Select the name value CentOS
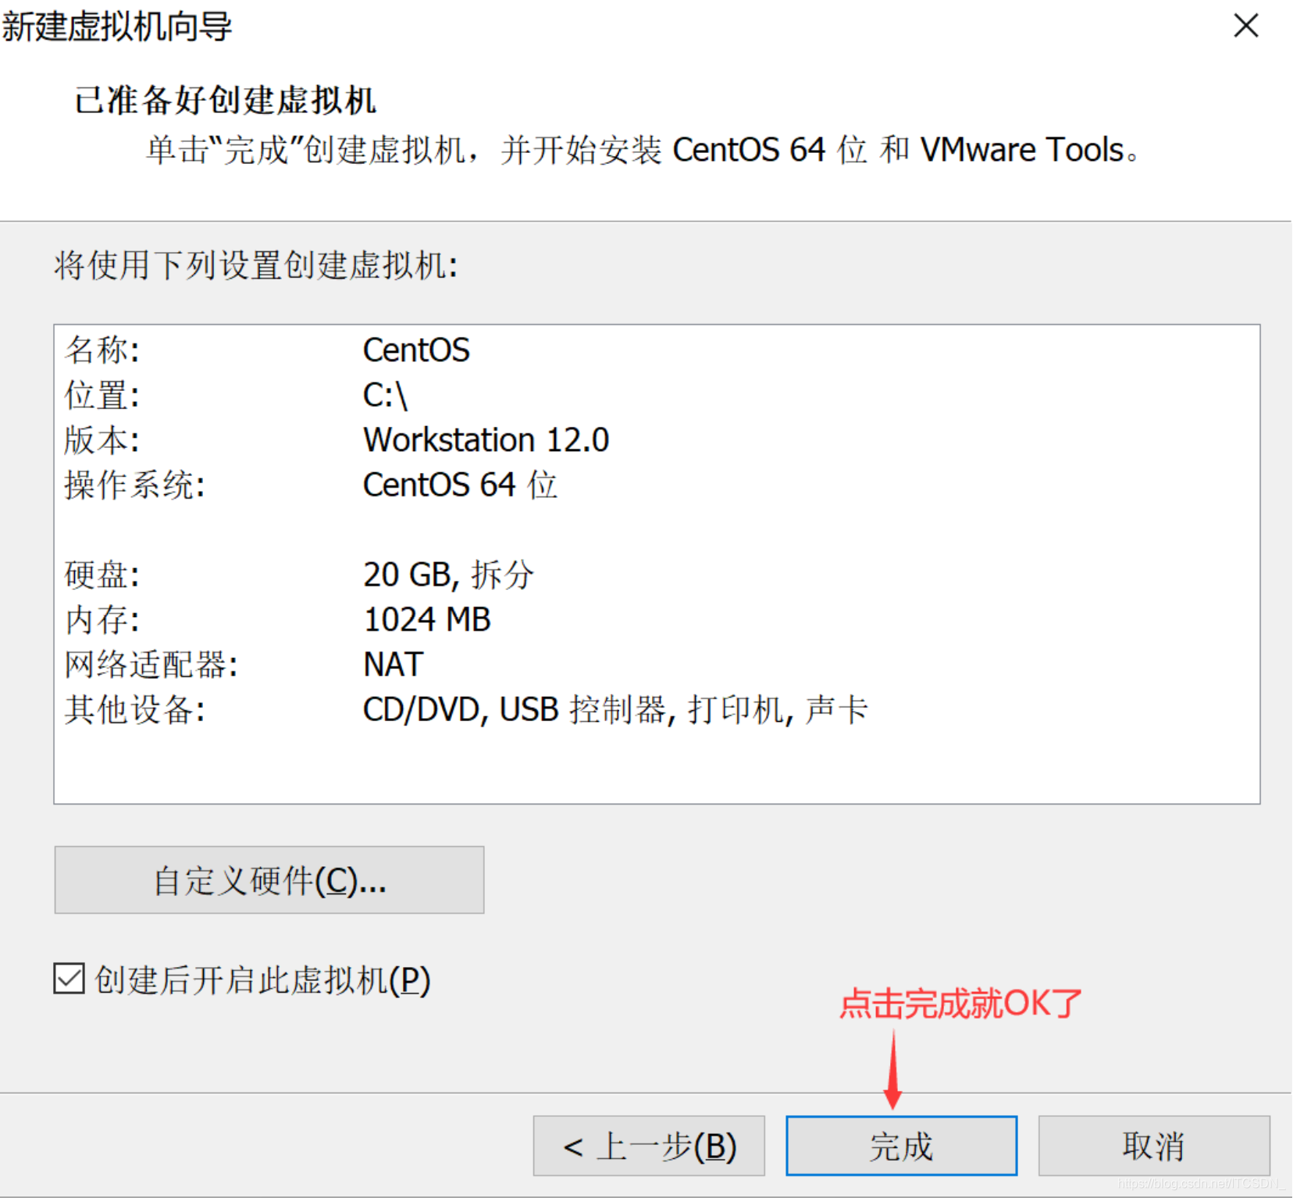Screen dimensions: 1293x1198 (416, 350)
